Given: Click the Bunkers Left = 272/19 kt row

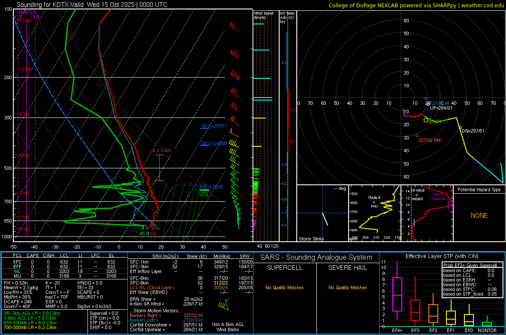Looking at the screenshot, I should (166, 320).
